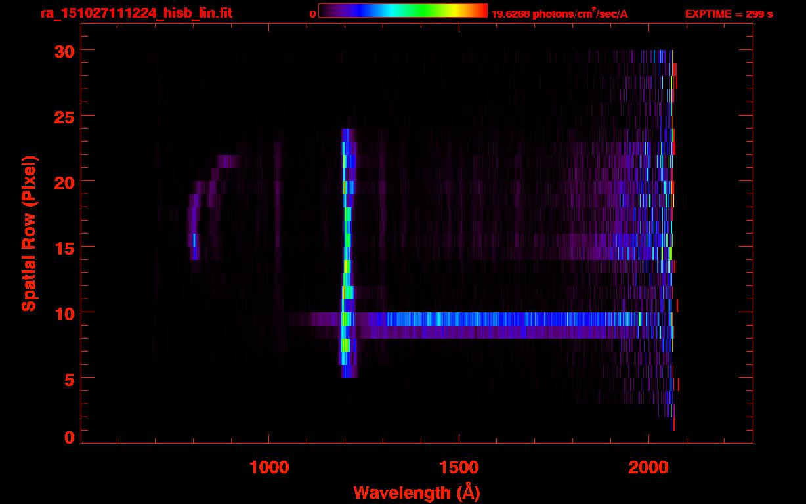
Task: Click the colorbar minimum value 0
Action: pos(312,14)
